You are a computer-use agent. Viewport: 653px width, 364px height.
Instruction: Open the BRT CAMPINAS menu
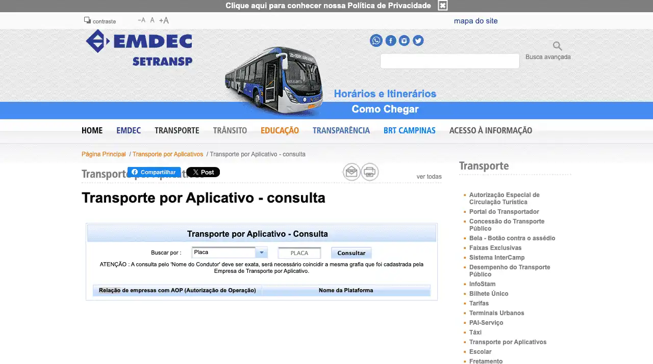409,130
